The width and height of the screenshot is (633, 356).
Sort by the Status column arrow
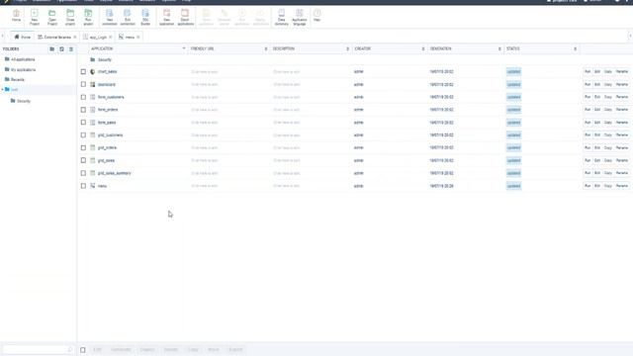[576, 48]
